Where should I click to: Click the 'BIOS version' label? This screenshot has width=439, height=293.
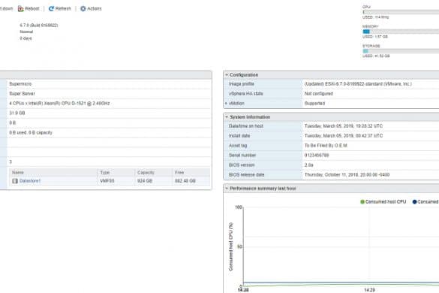coord(242,165)
